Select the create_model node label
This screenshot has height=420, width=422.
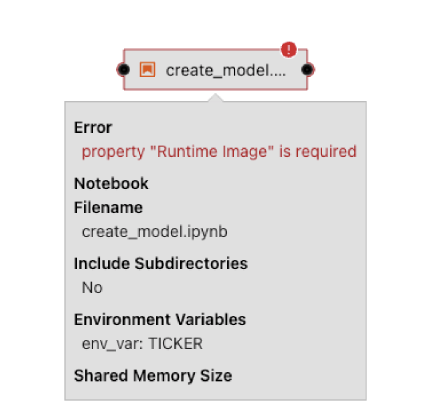226,71
